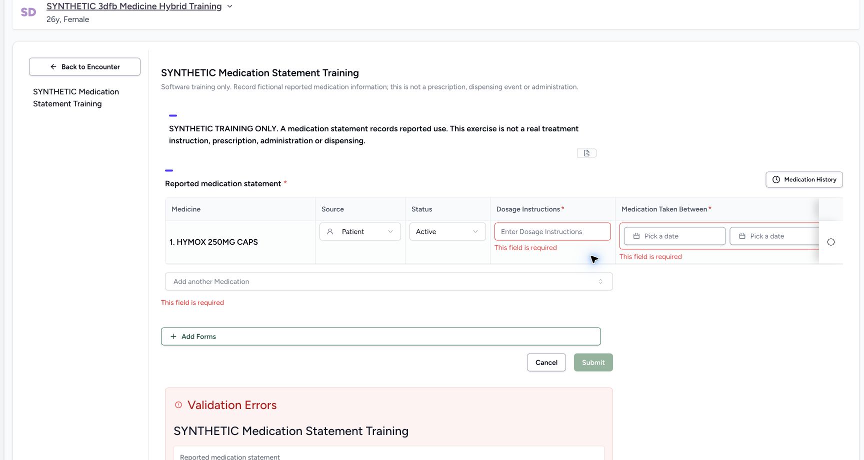The width and height of the screenshot is (864, 460).
Task: Click the back arrow icon in Back to Encounter
Action: click(53, 67)
